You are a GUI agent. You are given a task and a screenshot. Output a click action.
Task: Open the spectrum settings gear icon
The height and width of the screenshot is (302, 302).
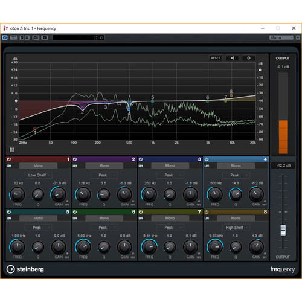coord(249,58)
